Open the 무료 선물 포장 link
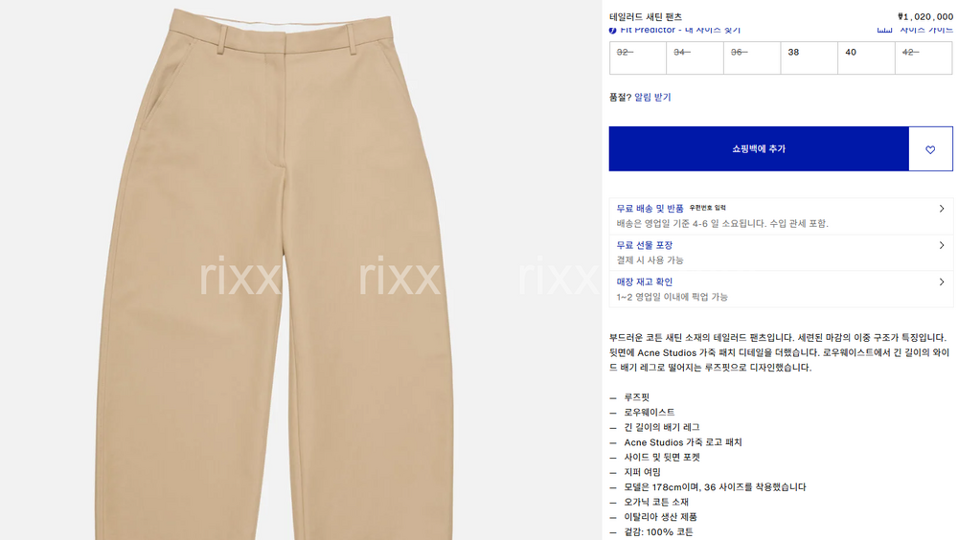This screenshot has height=540, width=958. coord(644,245)
